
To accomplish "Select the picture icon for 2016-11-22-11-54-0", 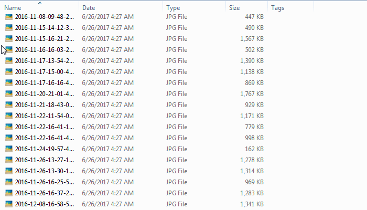I will (9, 116).
